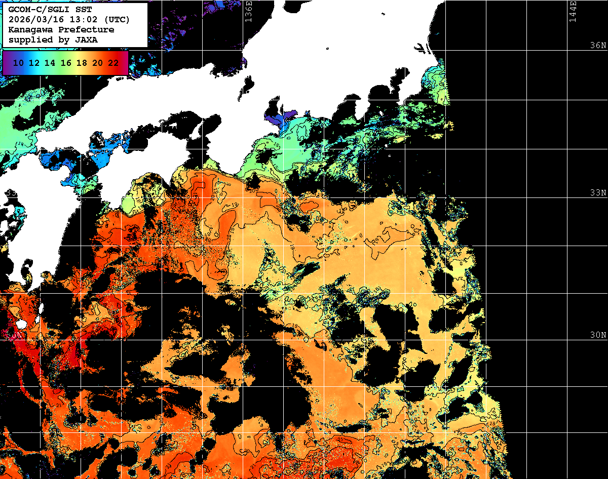Click the 33N latitude label on right edge
The image size is (608, 479).
point(598,193)
